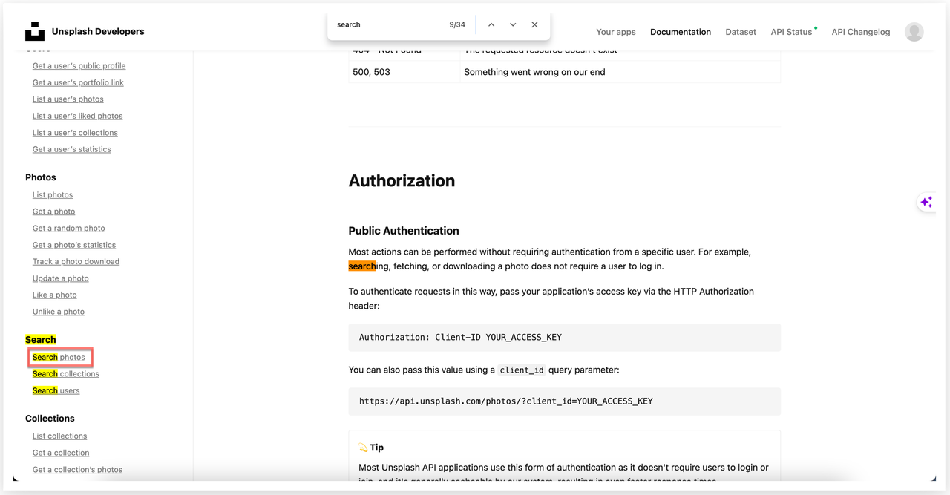The height and width of the screenshot is (495, 950).
Task: Click the Collections sidebar heading
Action: point(50,419)
